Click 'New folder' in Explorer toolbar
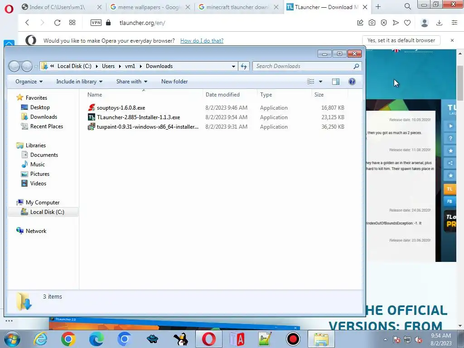 tap(174, 82)
